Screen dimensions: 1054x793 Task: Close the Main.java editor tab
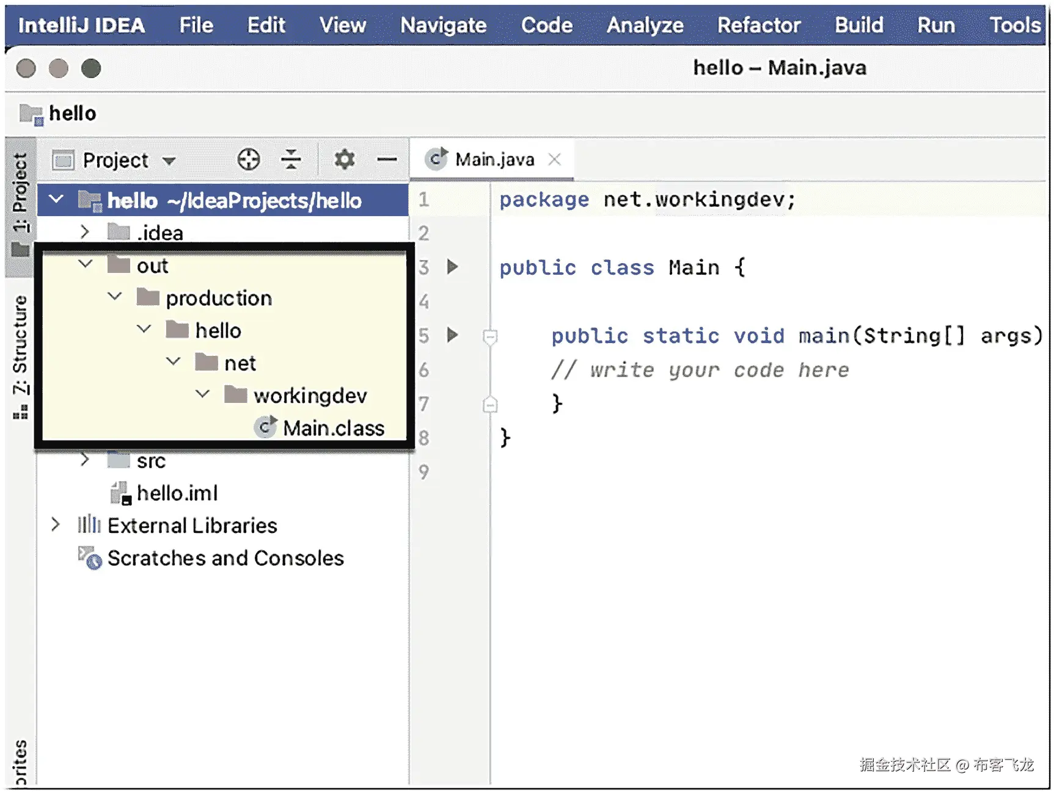[x=555, y=159]
